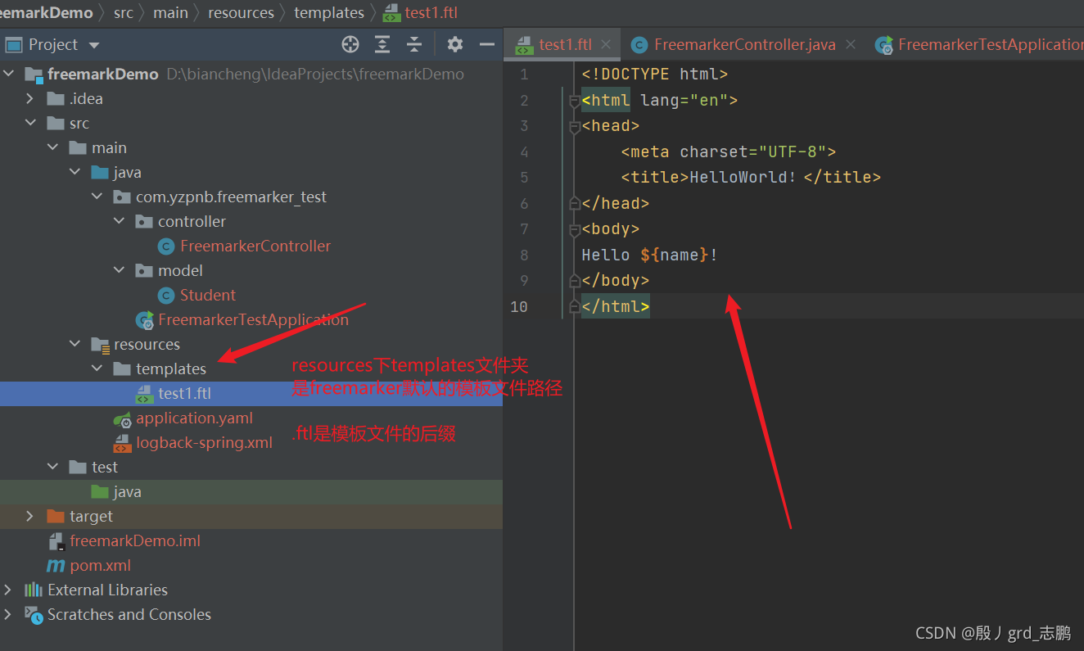This screenshot has width=1084, height=651.
Task: Collapse the resources folder
Action: (75, 344)
